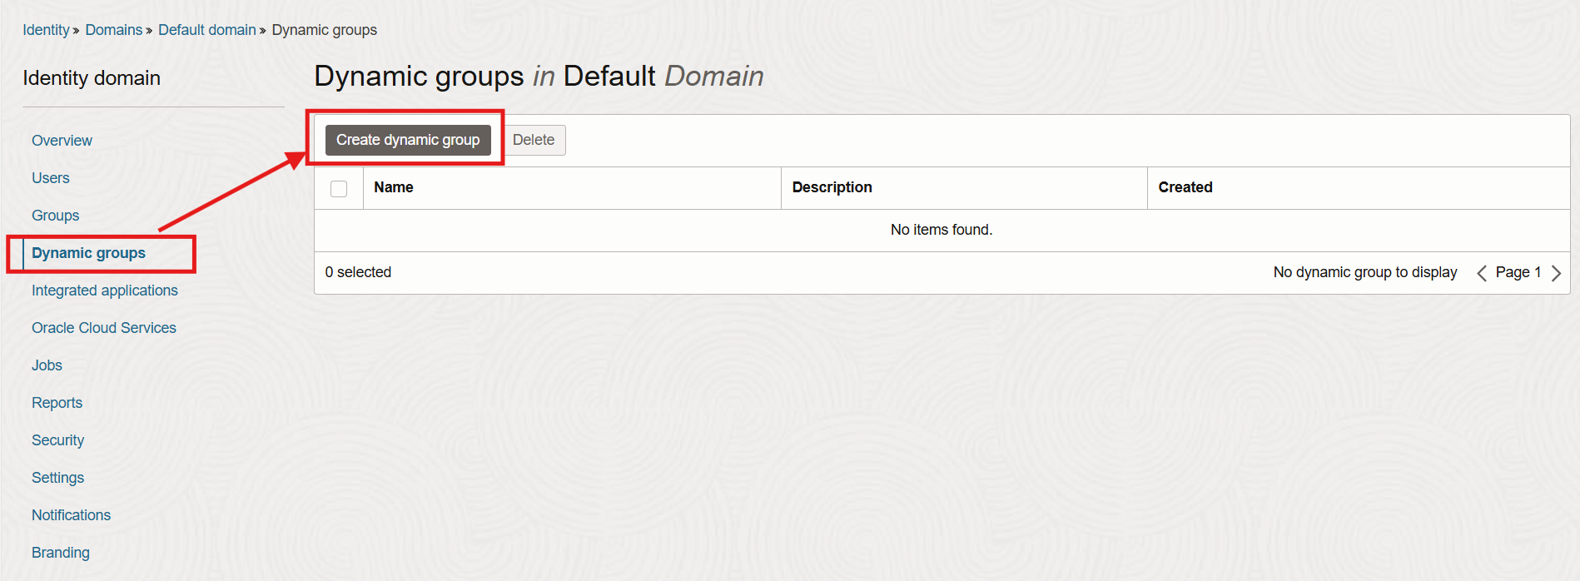1580x581 pixels.
Task: Go to the previous page using left chevron
Action: (x=1482, y=273)
